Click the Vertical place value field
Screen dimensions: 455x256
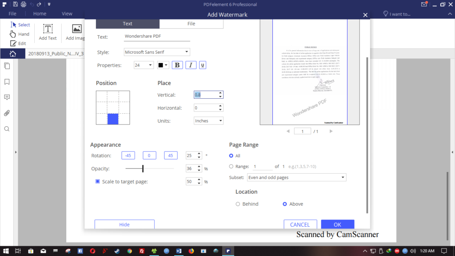[206, 95]
